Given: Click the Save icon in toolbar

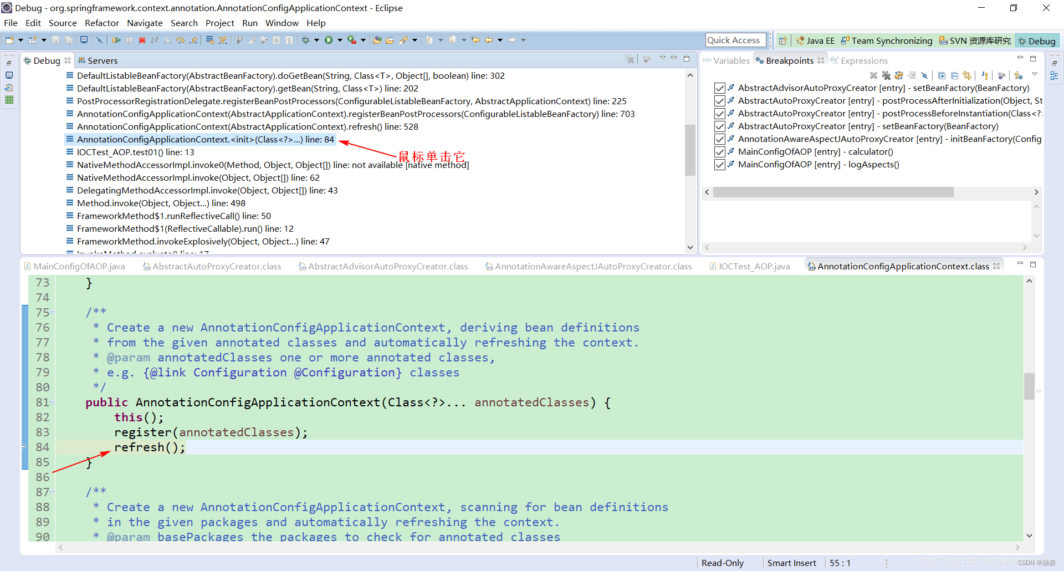Looking at the screenshot, I should pyautogui.click(x=55, y=40).
